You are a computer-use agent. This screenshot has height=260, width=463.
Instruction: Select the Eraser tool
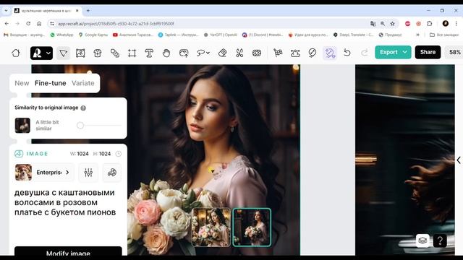pos(222,53)
